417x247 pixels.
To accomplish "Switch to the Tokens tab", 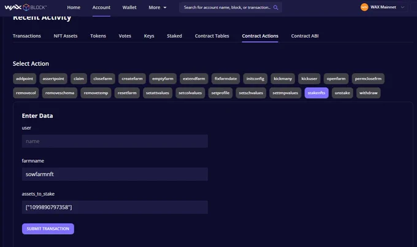I will pos(98,36).
